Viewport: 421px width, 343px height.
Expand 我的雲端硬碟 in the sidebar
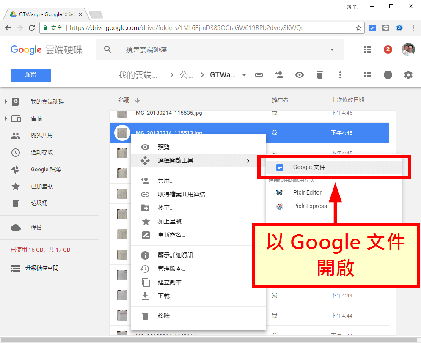5,102
